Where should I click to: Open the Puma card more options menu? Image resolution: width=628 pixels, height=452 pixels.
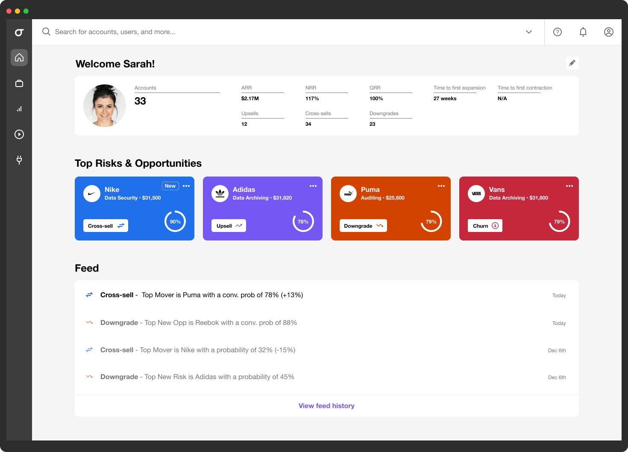(x=441, y=186)
